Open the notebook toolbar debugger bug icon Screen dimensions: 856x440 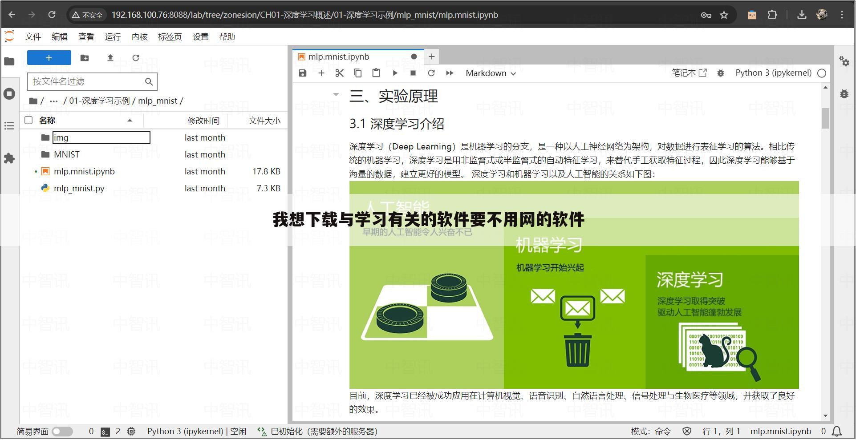(x=721, y=73)
